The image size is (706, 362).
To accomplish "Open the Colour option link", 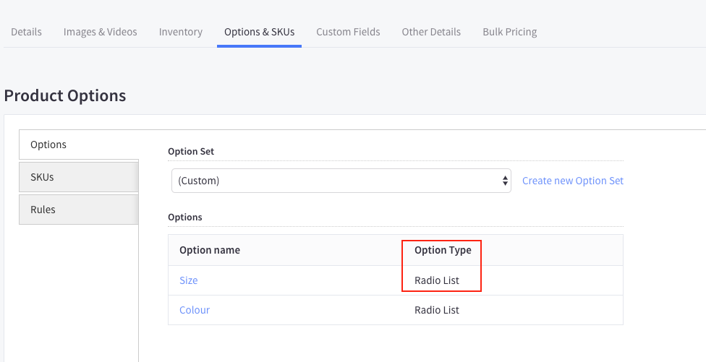I will coord(195,310).
